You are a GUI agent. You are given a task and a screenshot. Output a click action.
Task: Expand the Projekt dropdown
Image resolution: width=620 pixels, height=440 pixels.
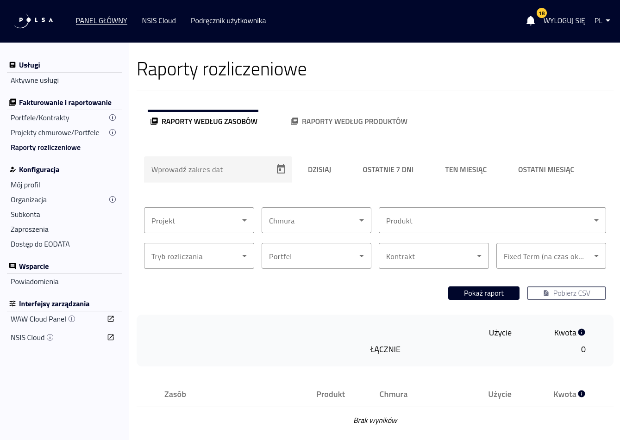point(199,220)
